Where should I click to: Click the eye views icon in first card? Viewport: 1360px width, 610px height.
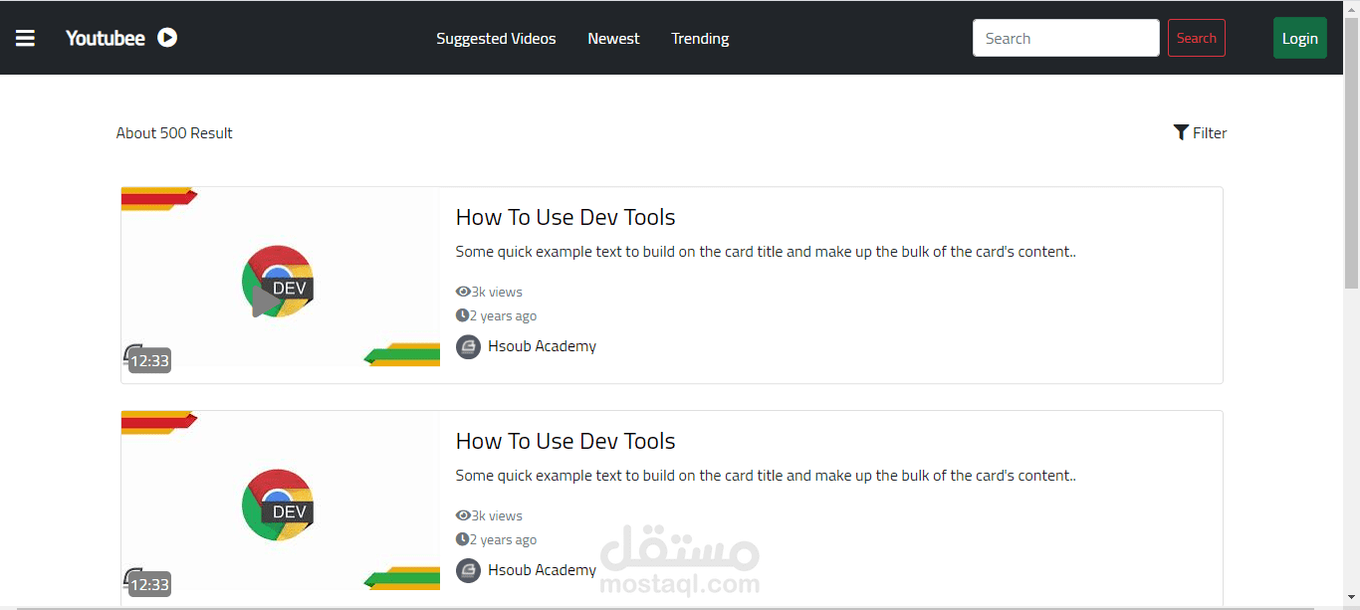point(463,292)
